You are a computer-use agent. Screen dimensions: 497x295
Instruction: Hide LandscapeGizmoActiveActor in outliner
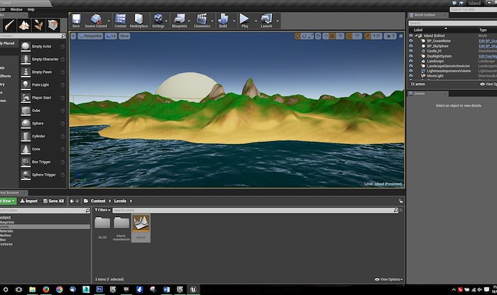411,66
